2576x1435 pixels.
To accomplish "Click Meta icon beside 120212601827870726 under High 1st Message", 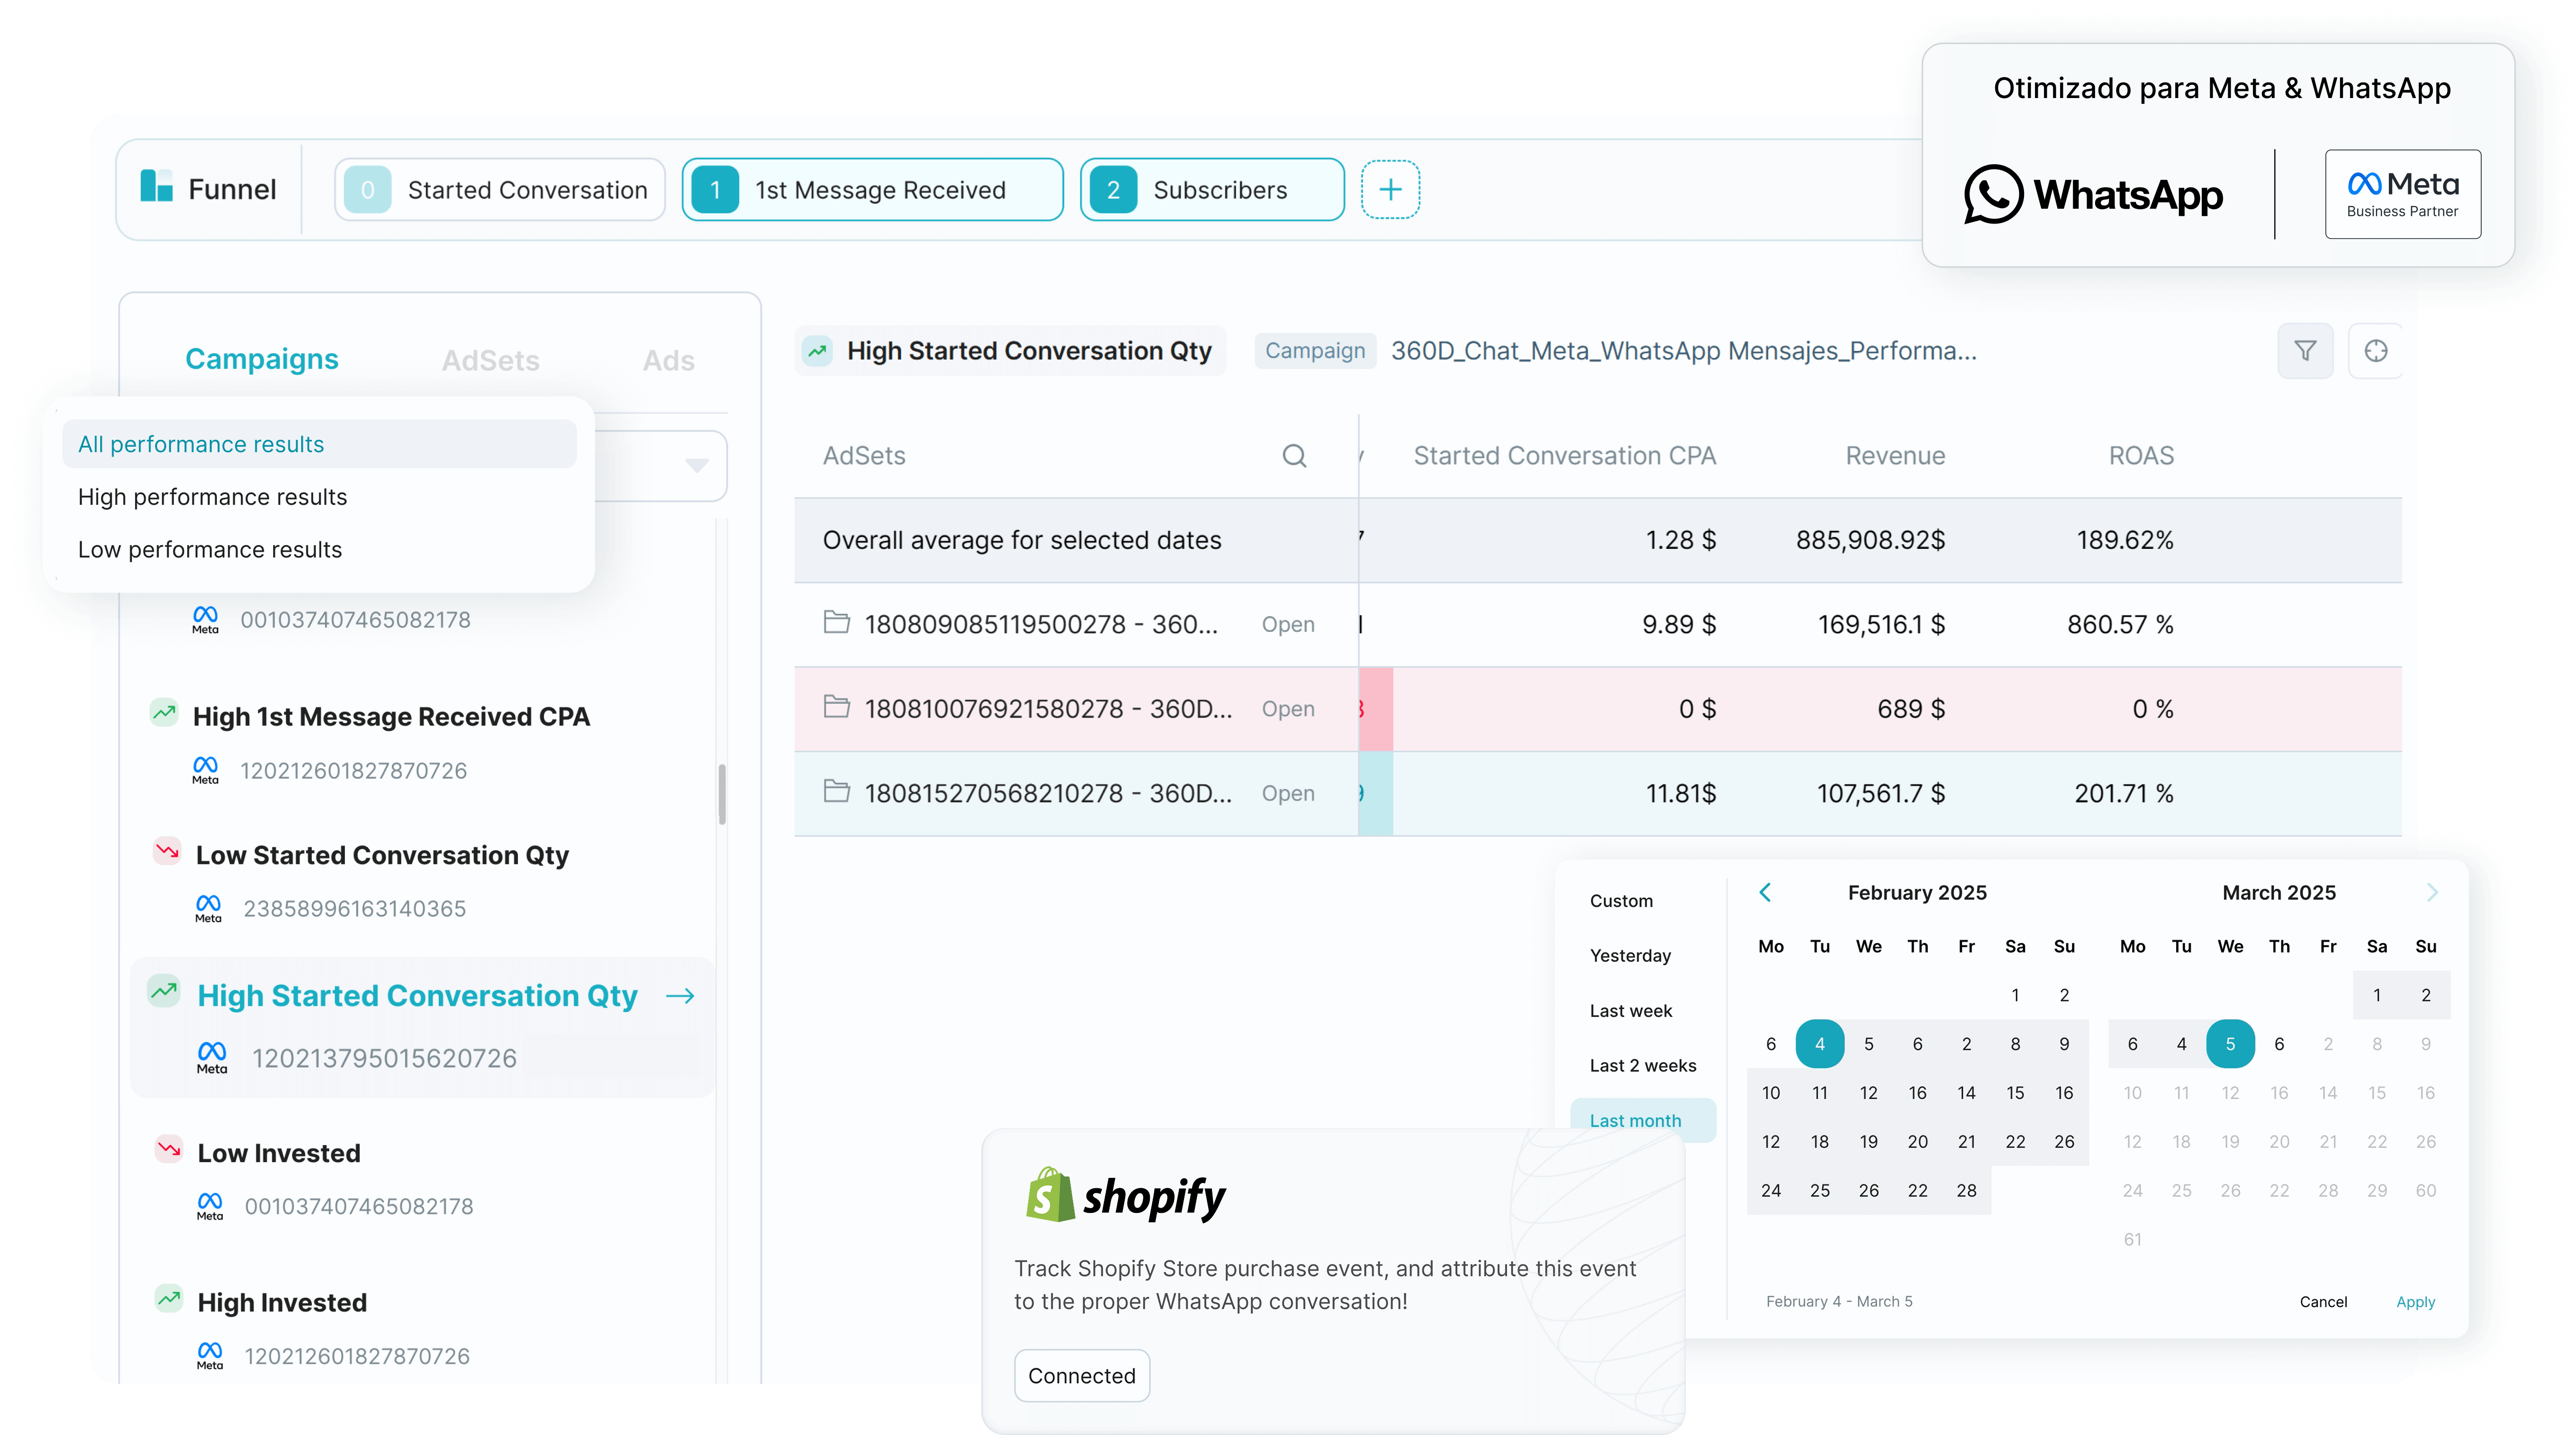I will pos(205,771).
